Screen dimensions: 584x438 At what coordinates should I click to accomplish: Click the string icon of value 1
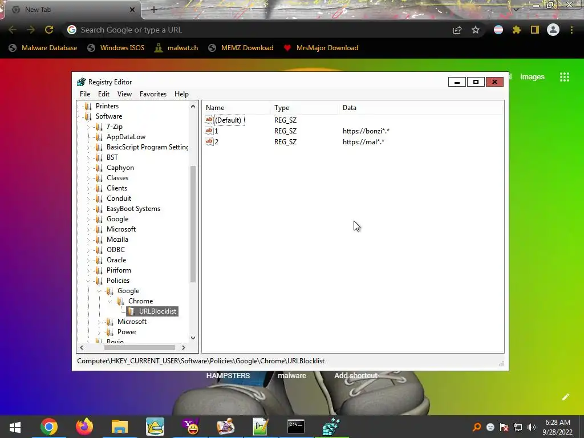pos(209,131)
